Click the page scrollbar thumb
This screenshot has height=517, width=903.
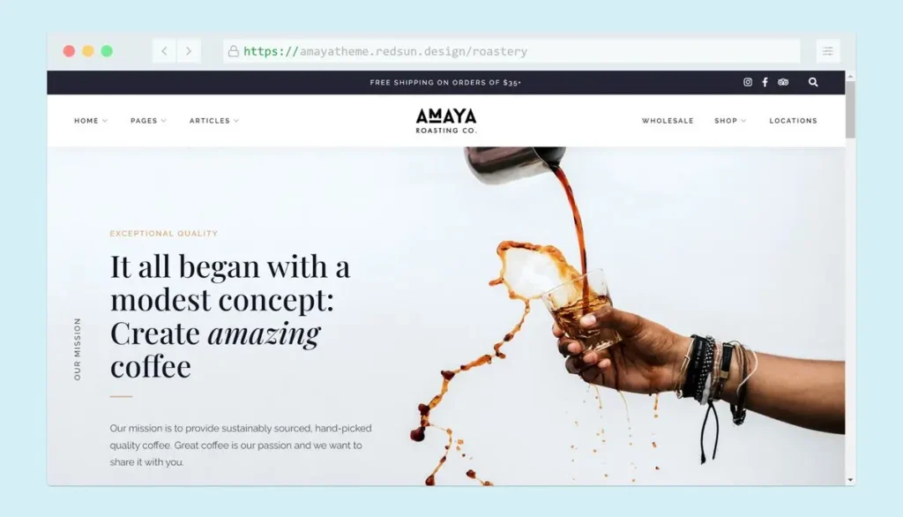850,109
